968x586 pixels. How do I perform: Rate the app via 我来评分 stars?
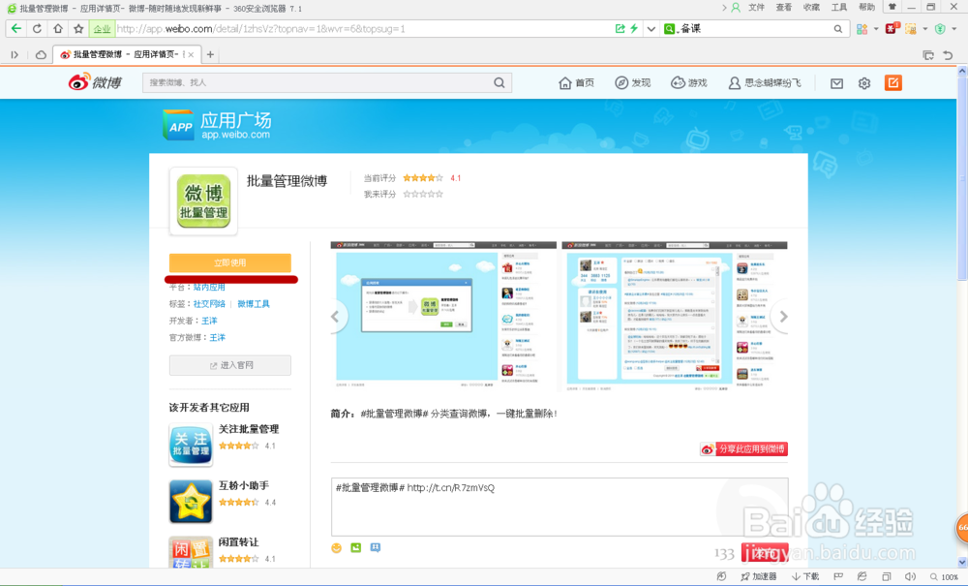[423, 194]
